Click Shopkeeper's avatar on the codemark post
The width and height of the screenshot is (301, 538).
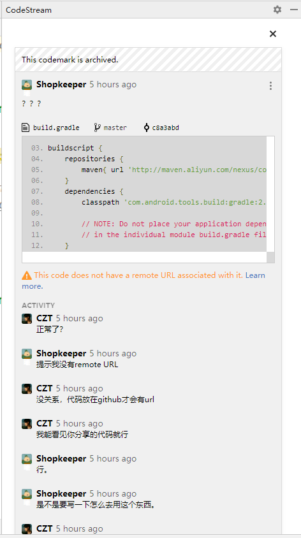click(27, 85)
